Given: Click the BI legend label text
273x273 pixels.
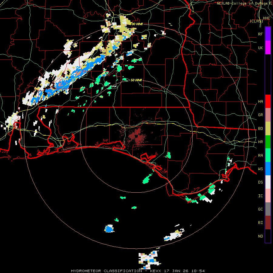Looking at the screenshot, I should pyautogui.click(x=260, y=223).
